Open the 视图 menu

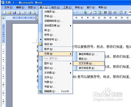pyautogui.click(x=32, y=8)
